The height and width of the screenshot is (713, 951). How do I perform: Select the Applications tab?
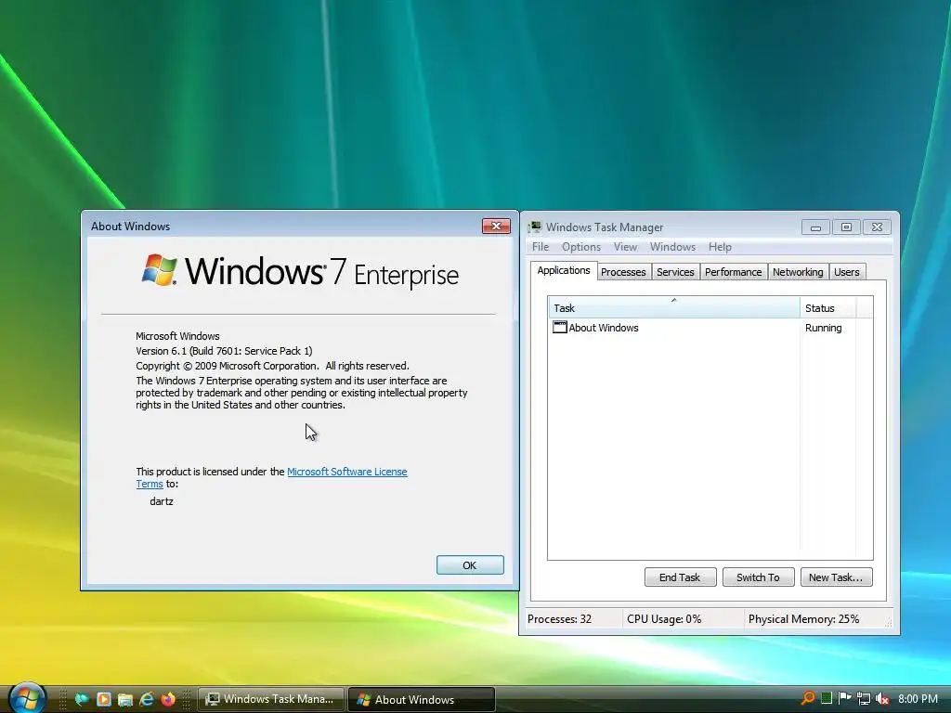(x=564, y=270)
